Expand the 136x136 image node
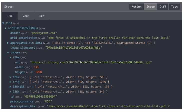 (x=11, y=87)
